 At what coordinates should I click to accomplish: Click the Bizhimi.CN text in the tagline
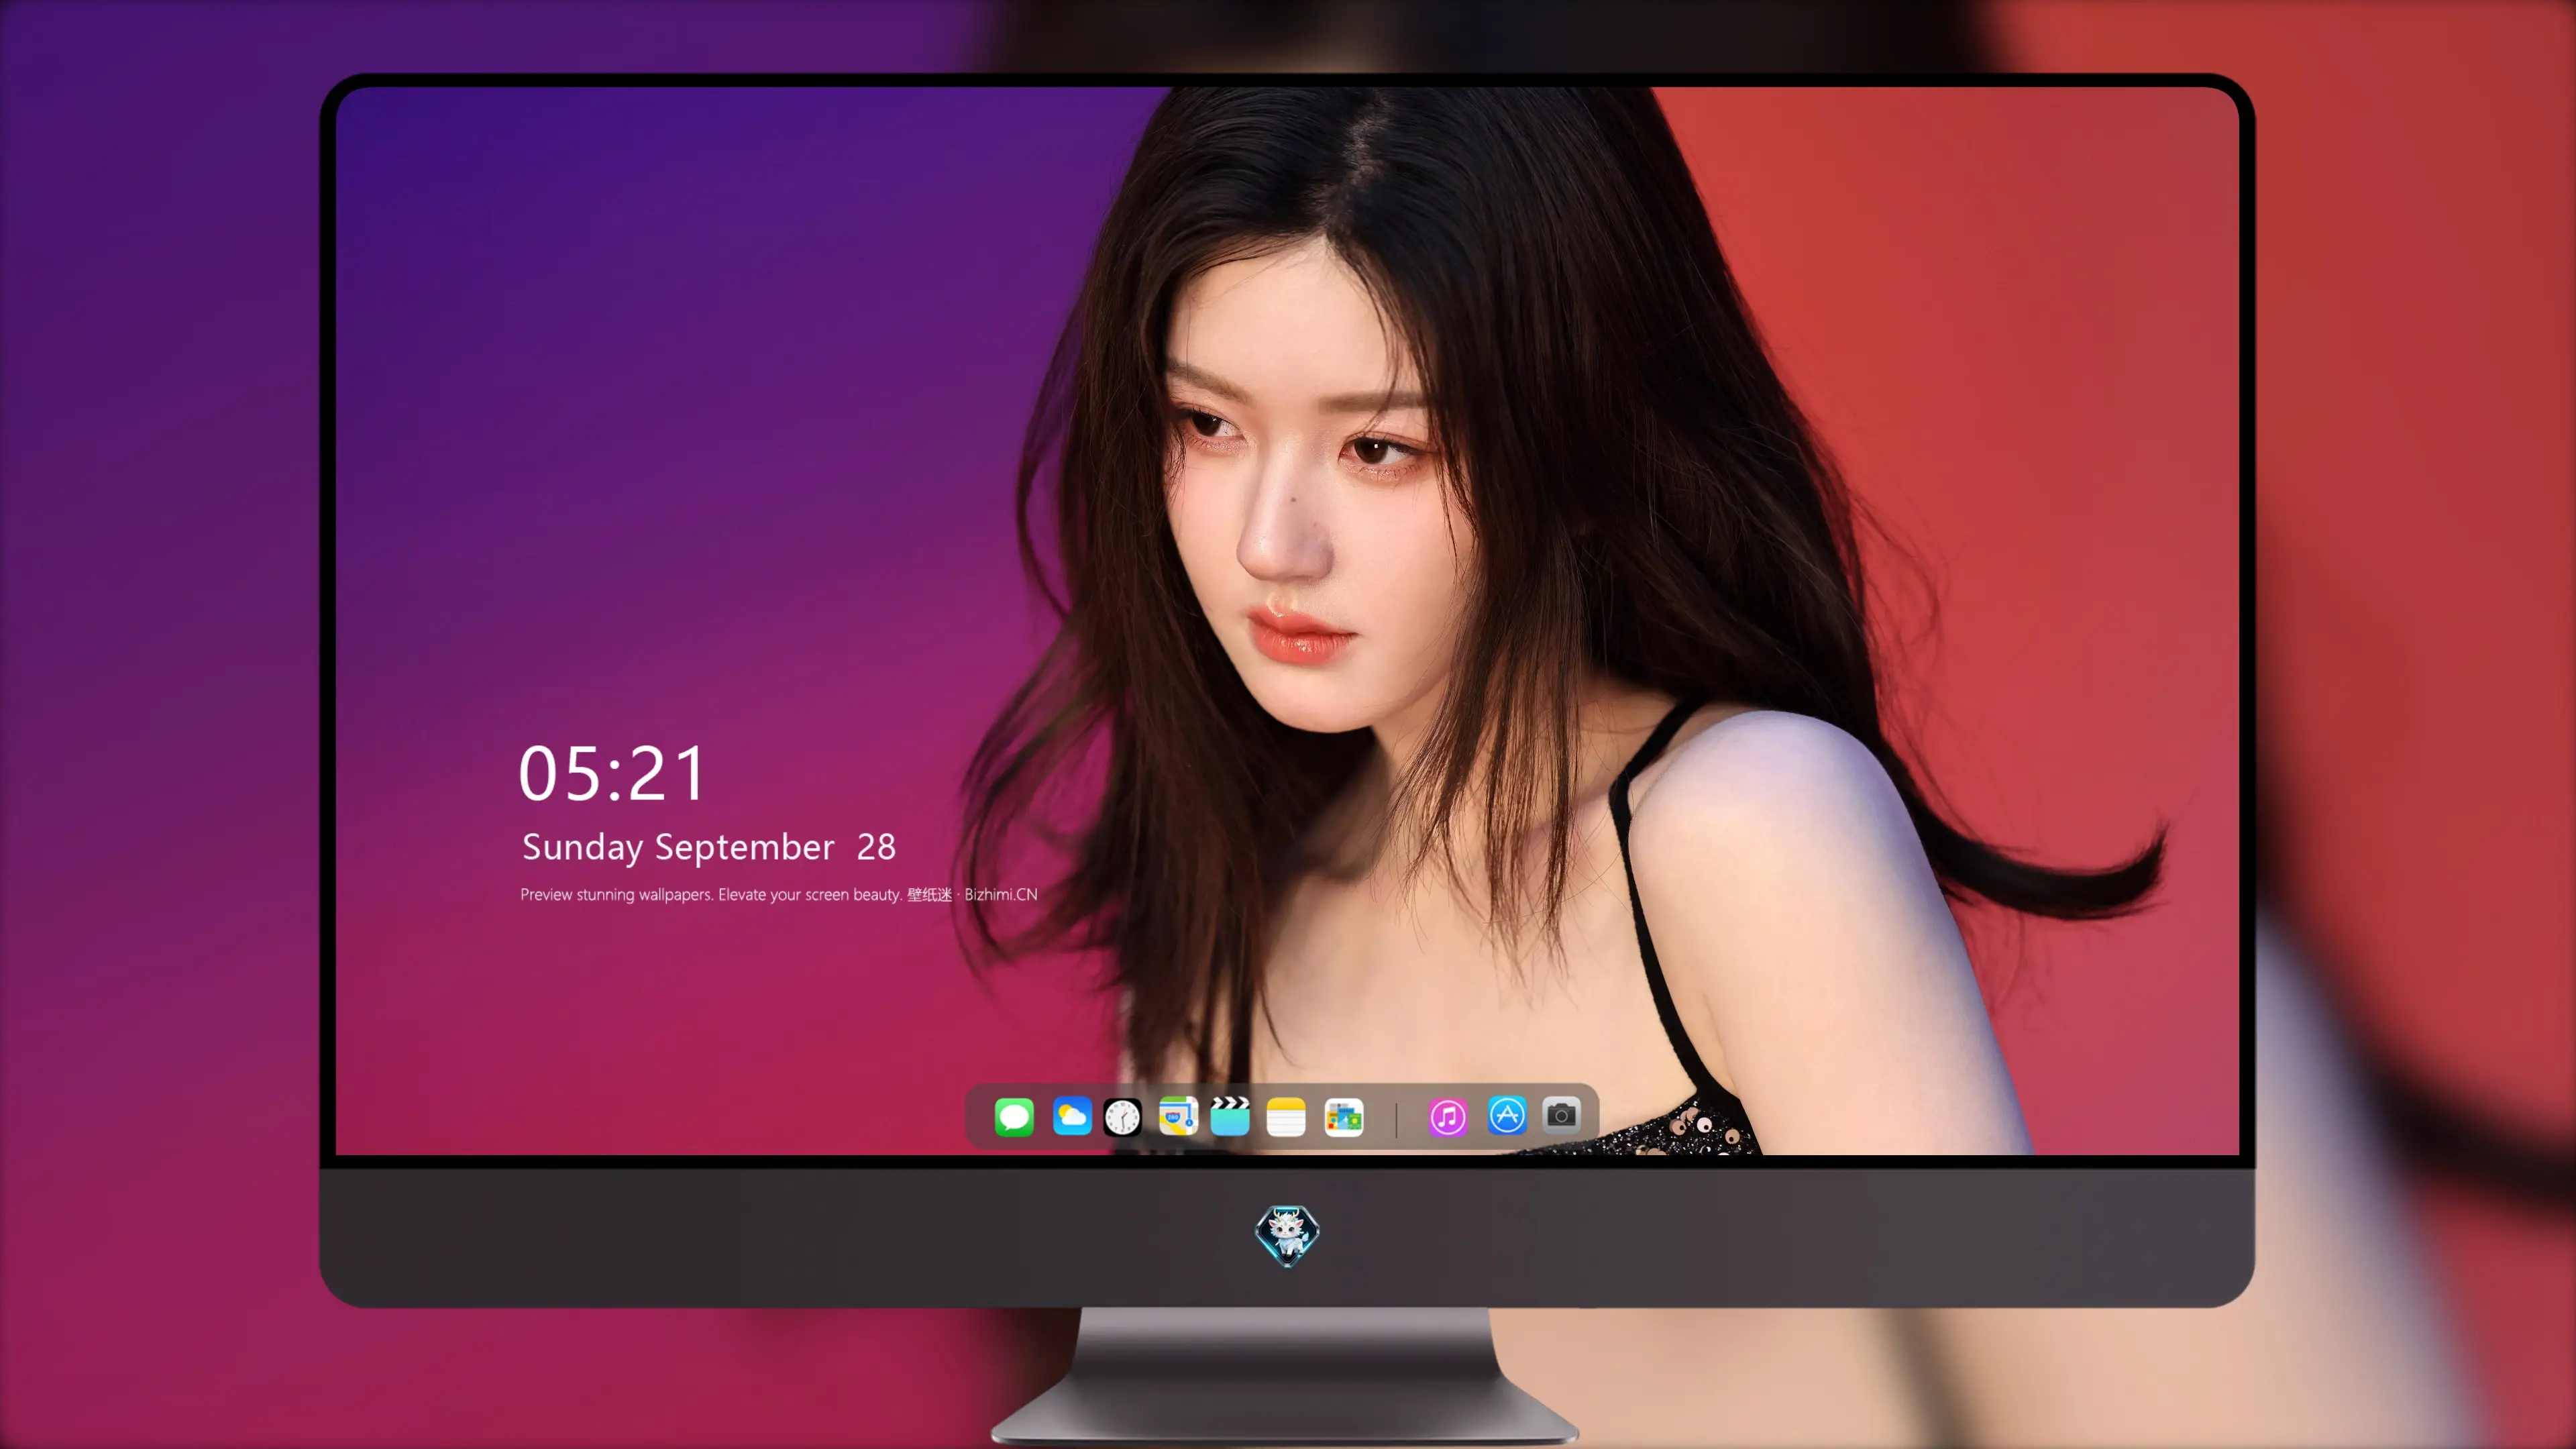[1001, 894]
